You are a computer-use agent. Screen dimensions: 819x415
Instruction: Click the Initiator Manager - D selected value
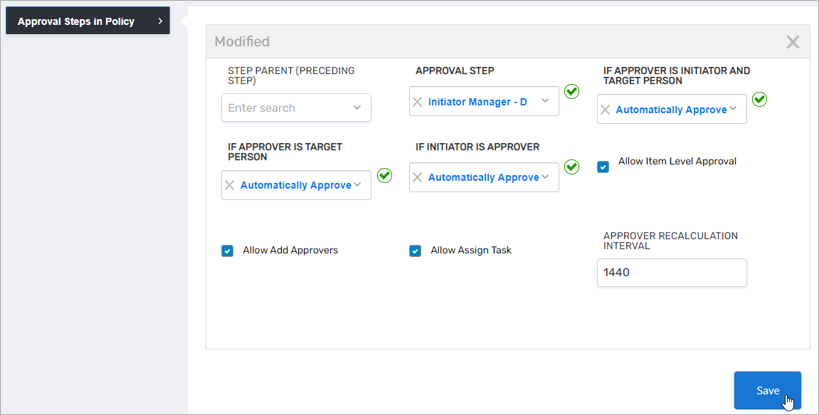(477, 102)
